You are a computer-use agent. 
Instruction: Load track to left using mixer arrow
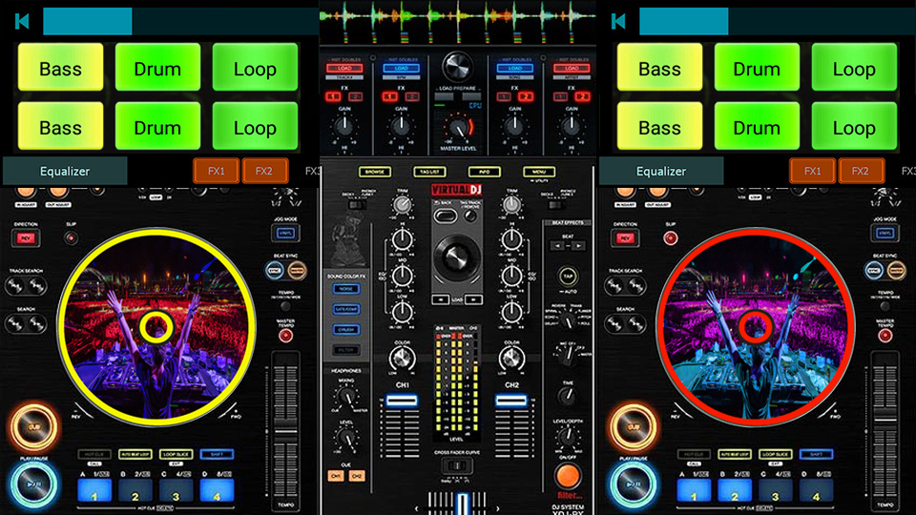[x=441, y=299]
